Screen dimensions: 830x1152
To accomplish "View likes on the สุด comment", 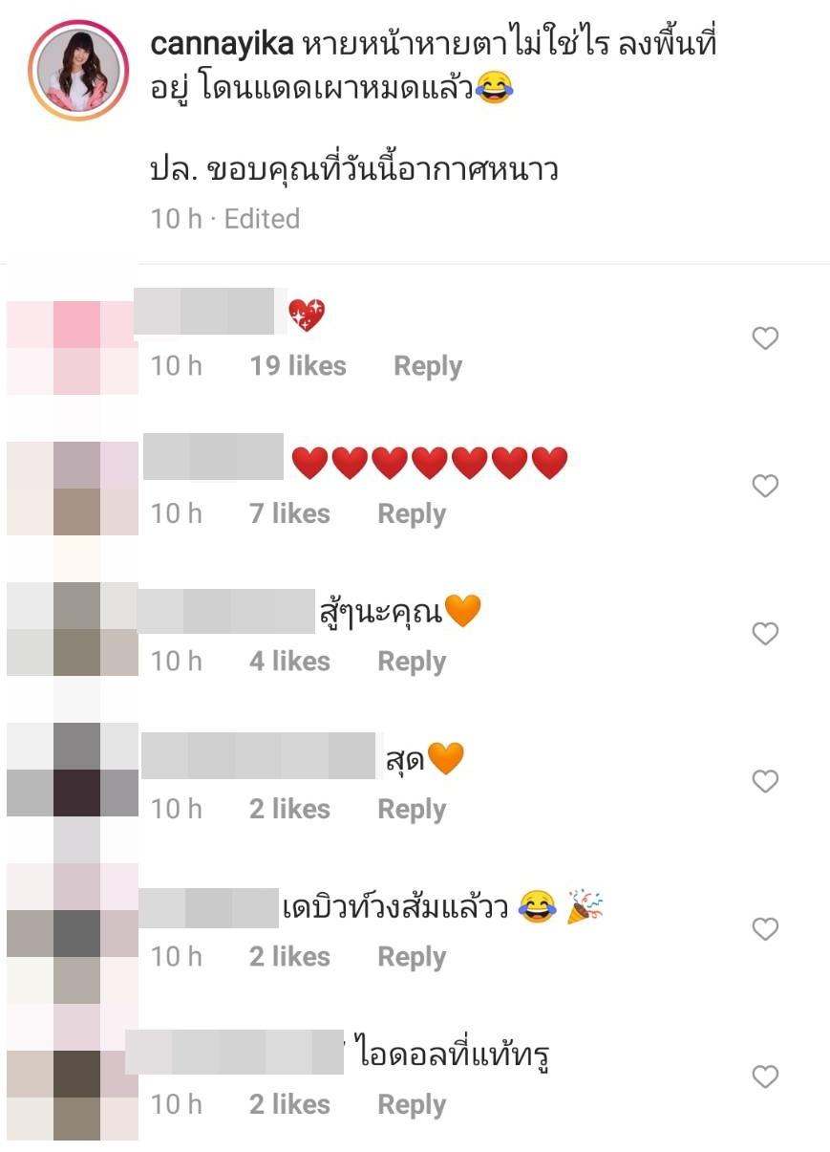I will pyautogui.click(x=289, y=809).
